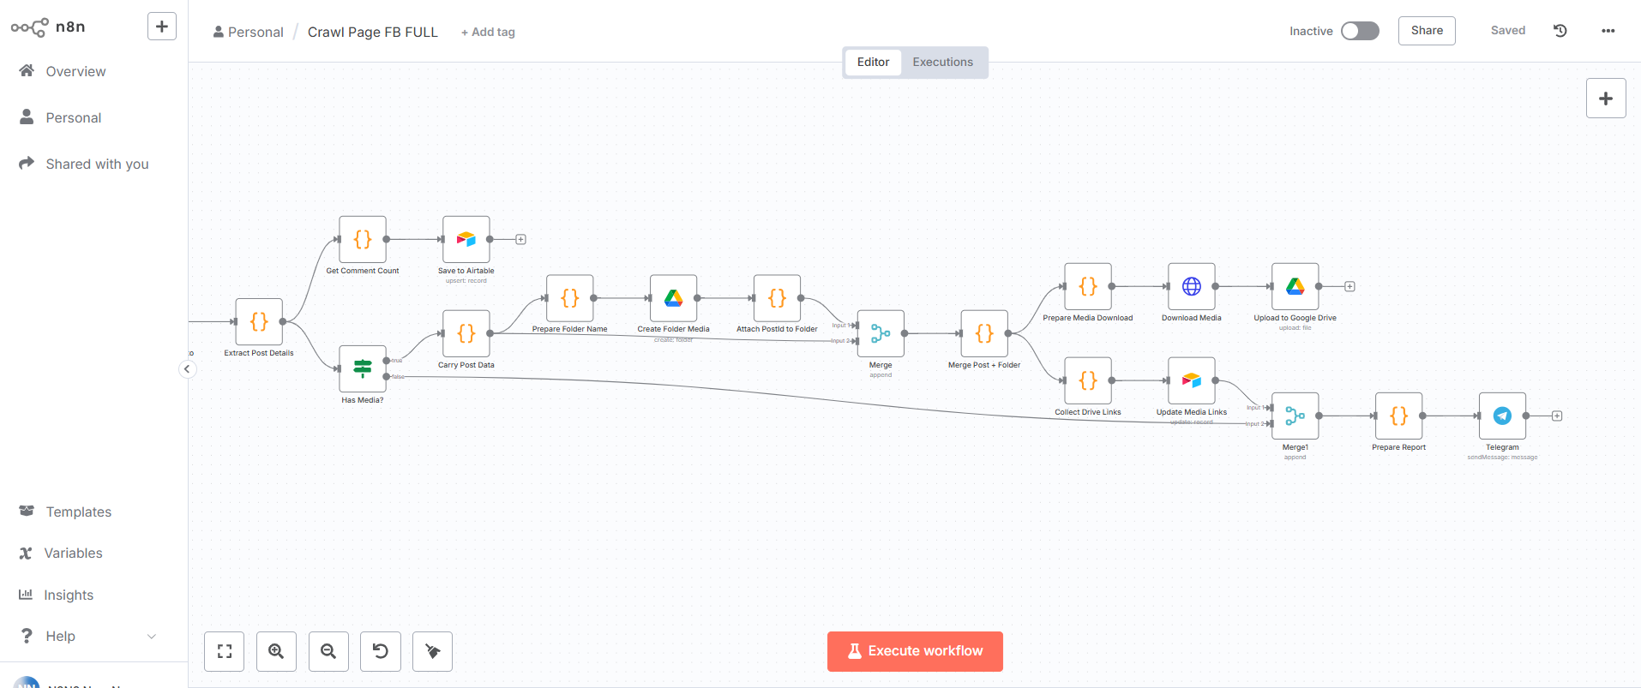Screen dimensions: 1641x688
Task: Click the tidy up workflow icon
Action: coord(432,651)
